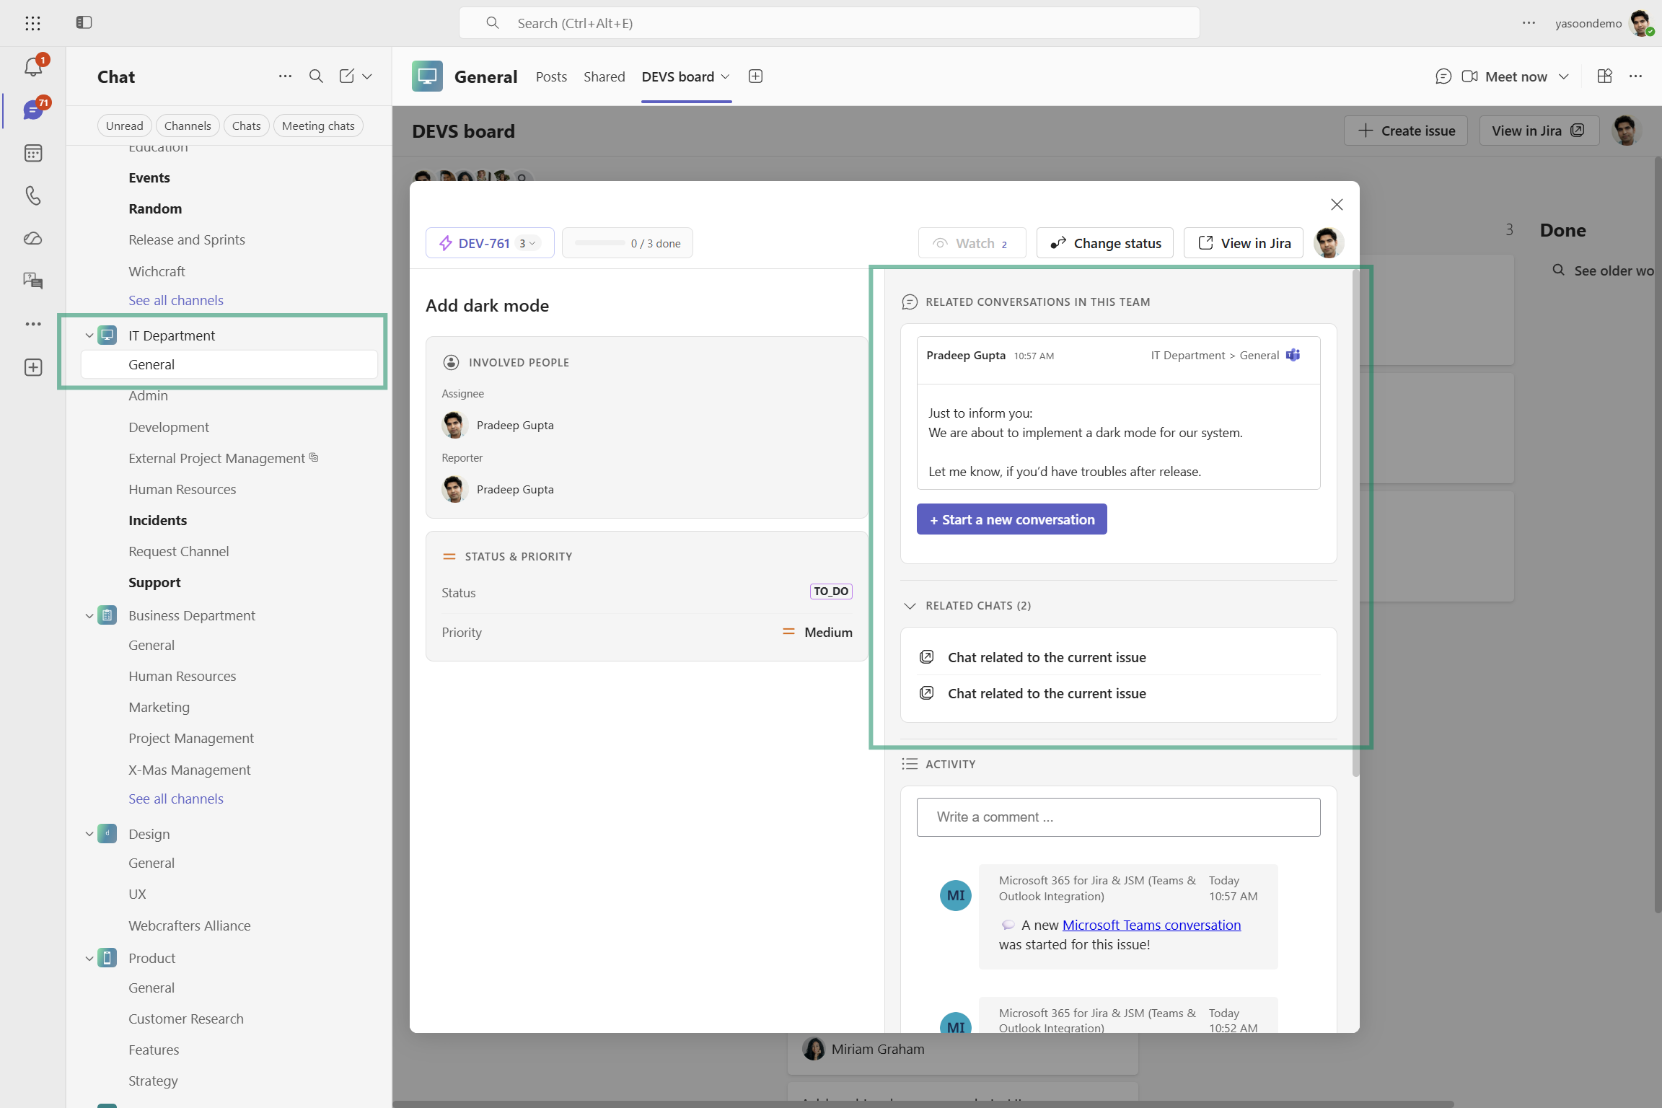This screenshot has height=1108, width=1662.
Task: Show more apps in left rail
Action: pyautogui.click(x=33, y=324)
